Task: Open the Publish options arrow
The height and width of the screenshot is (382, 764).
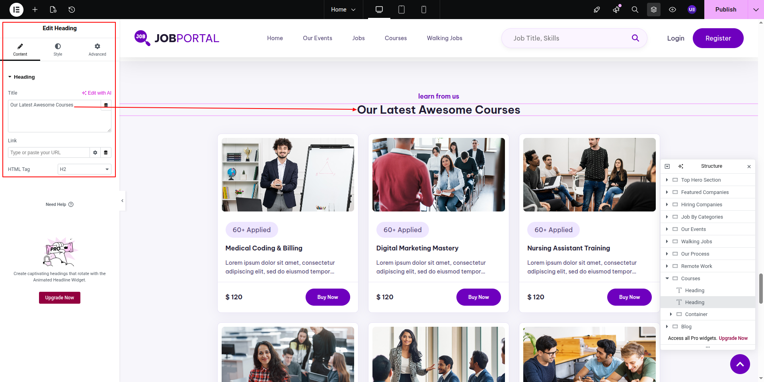Action: 756,10
